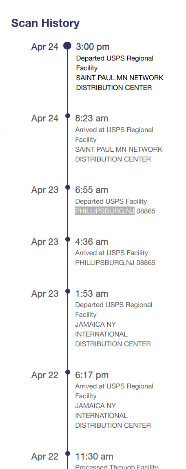Click the Scan History heading
This screenshot has width=186, height=469.
pyautogui.click(x=45, y=23)
